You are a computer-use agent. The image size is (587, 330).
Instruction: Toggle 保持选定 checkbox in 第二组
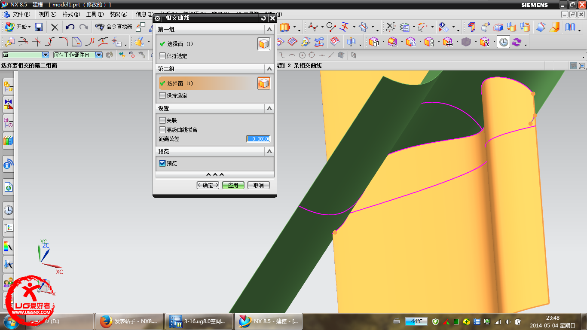162,95
